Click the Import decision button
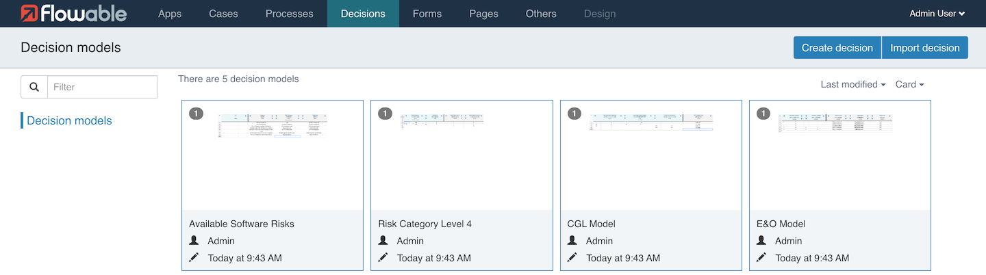The image size is (986, 275). coord(924,48)
